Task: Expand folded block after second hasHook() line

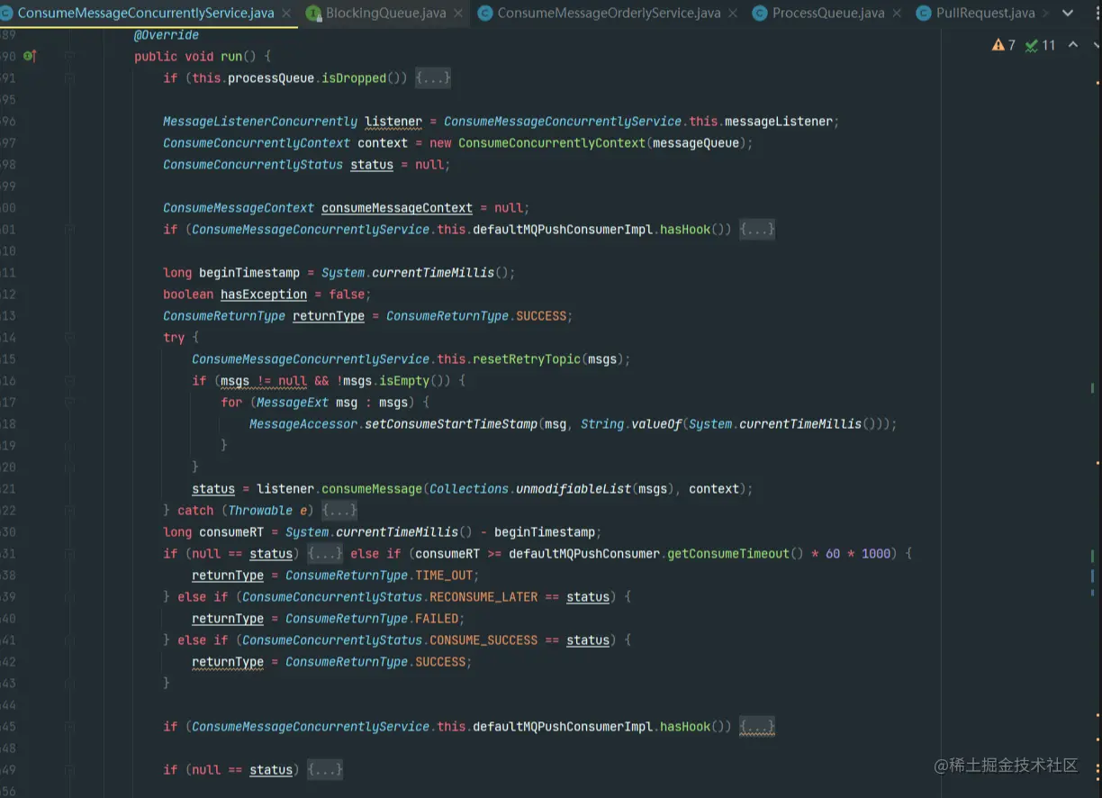Action: click(x=757, y=727)
